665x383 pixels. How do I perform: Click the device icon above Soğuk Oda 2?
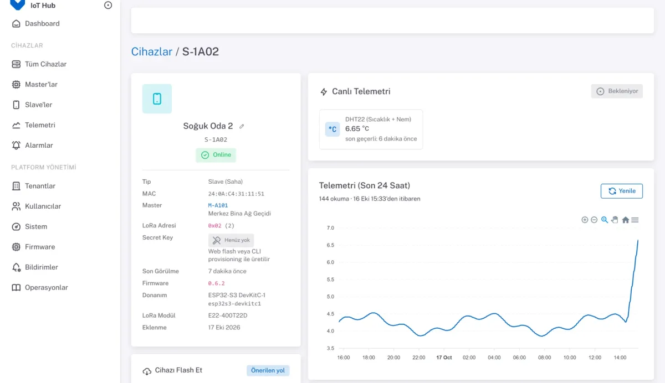(x=157, y=99)
